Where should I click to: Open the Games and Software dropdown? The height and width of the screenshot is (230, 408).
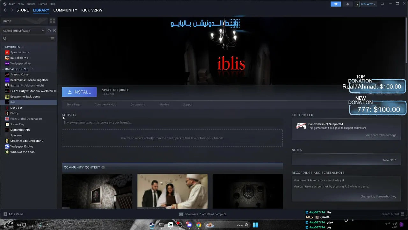pos(23,31)
